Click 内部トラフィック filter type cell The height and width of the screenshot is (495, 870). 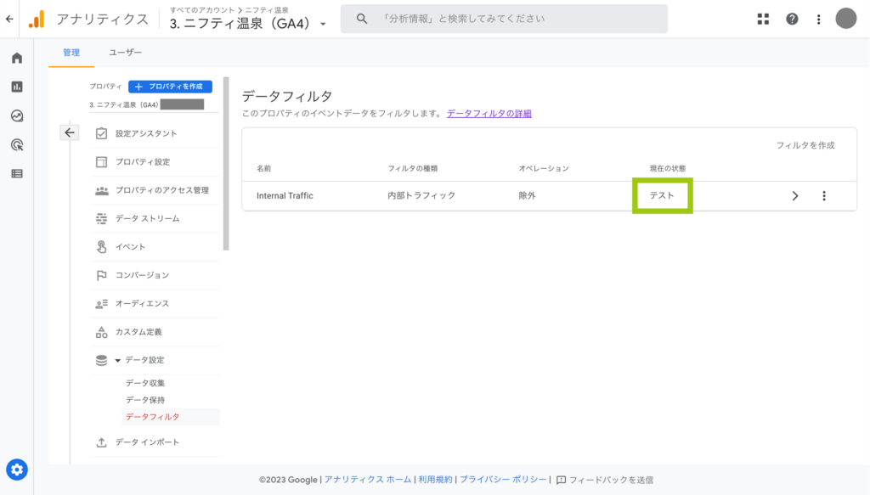421,195
